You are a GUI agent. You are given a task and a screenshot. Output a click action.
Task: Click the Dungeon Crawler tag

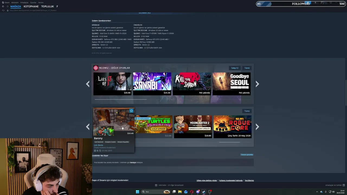(x=110, y=142)
